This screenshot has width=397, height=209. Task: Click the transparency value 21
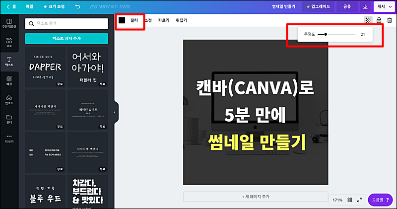pos(363,34)
